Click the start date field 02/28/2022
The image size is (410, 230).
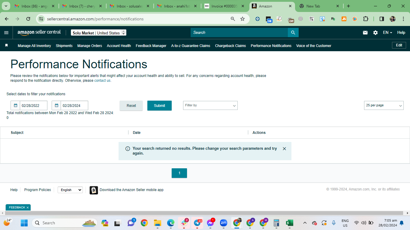(34, 105)
